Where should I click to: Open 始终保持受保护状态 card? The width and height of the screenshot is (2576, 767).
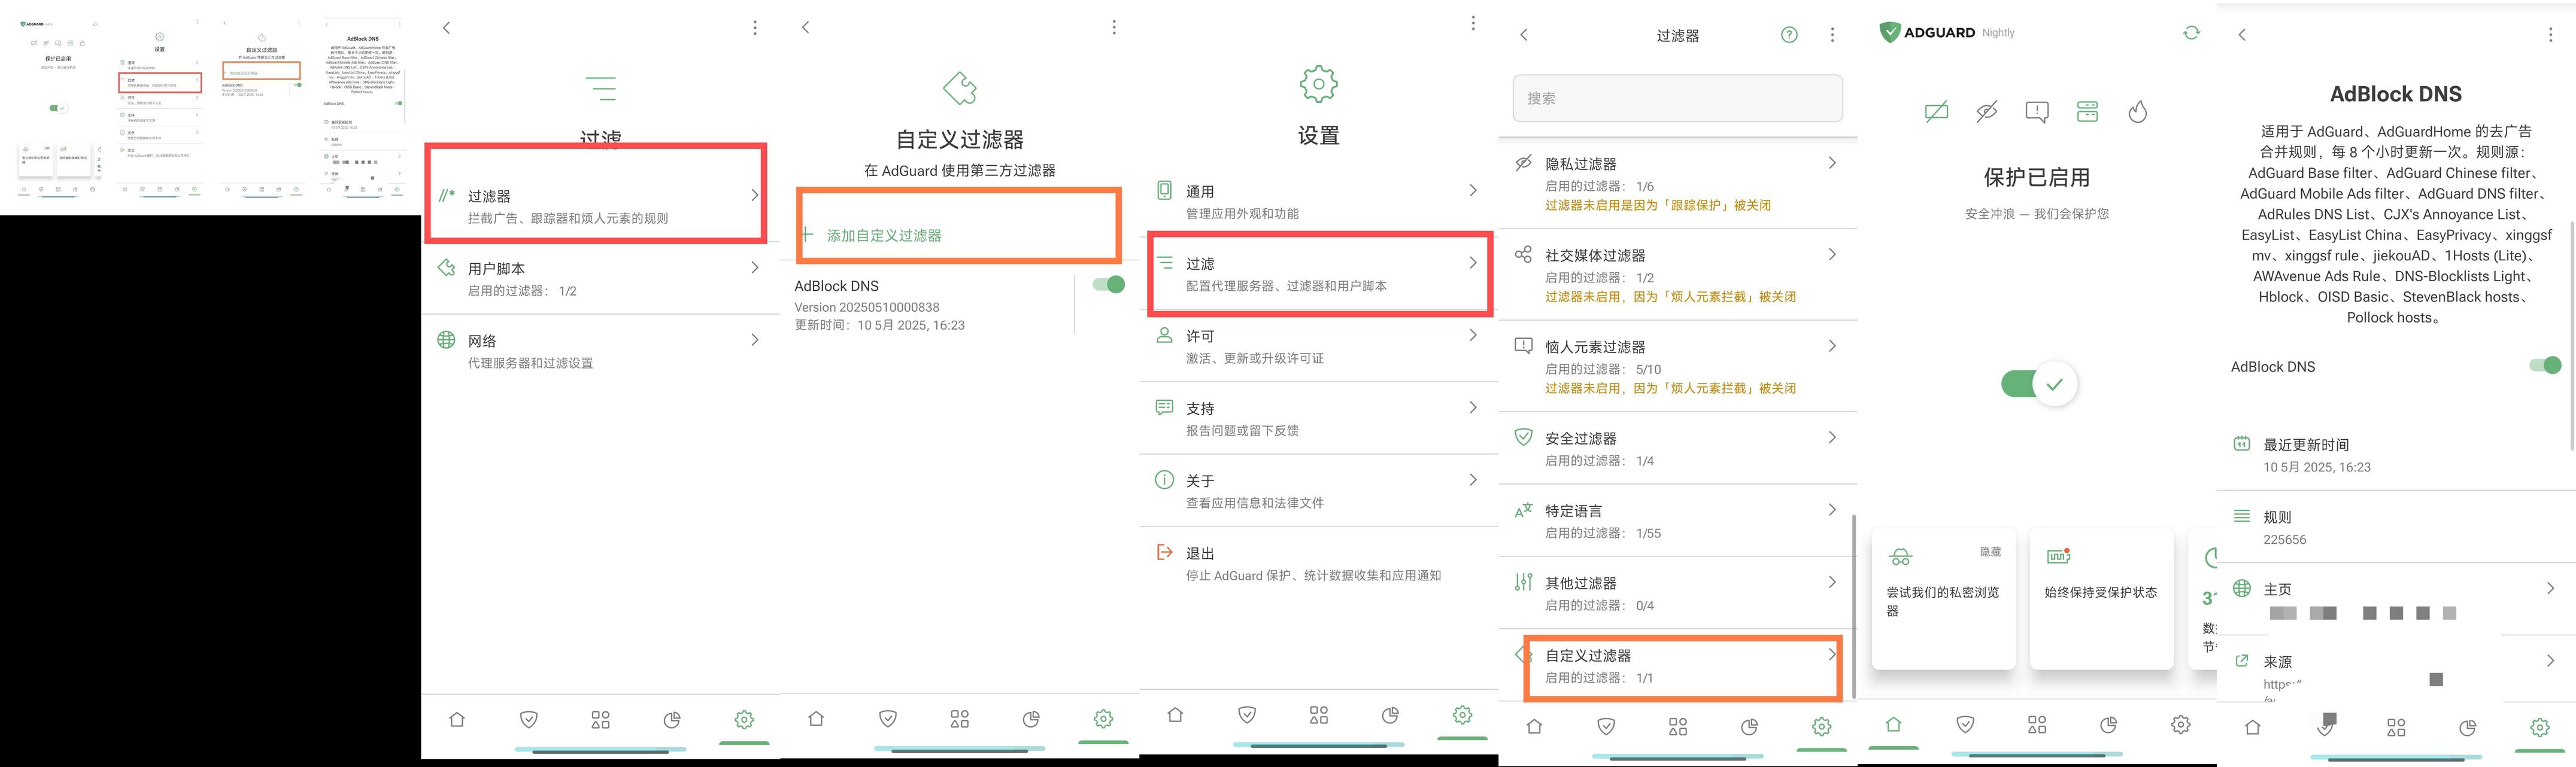[x=2101, y=599]
